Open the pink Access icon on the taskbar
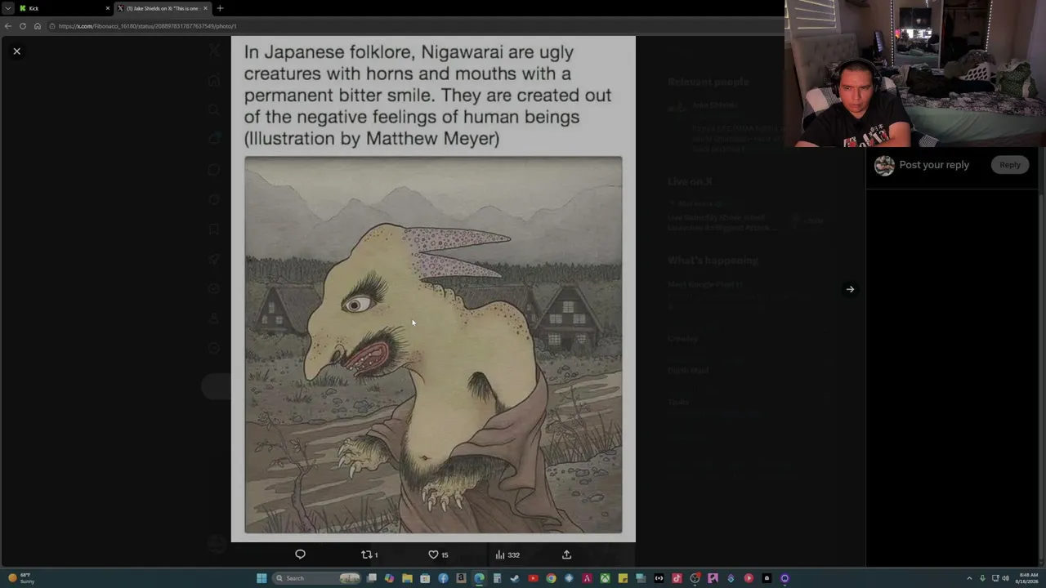This screenshot has width=1046, height=588. pyautogui.click(x=587, y=578)
